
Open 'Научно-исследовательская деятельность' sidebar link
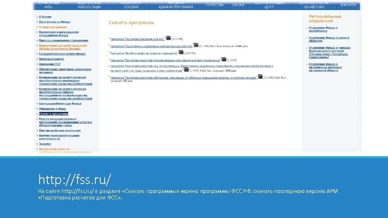(59, 137)
